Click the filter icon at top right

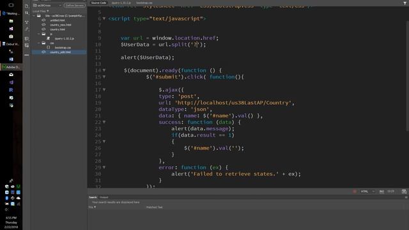pyautogui.click(x=405, y=3)
